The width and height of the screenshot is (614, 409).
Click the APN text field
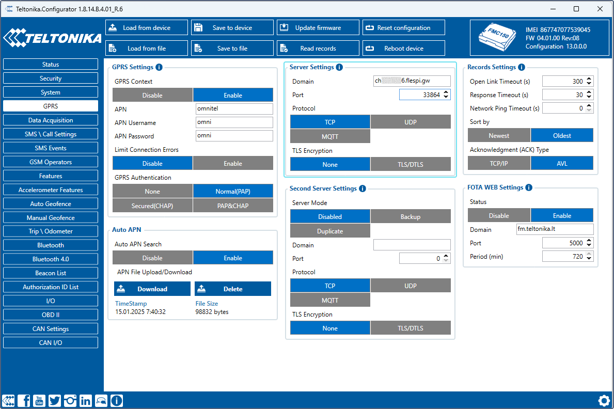[x=234, y=108]
